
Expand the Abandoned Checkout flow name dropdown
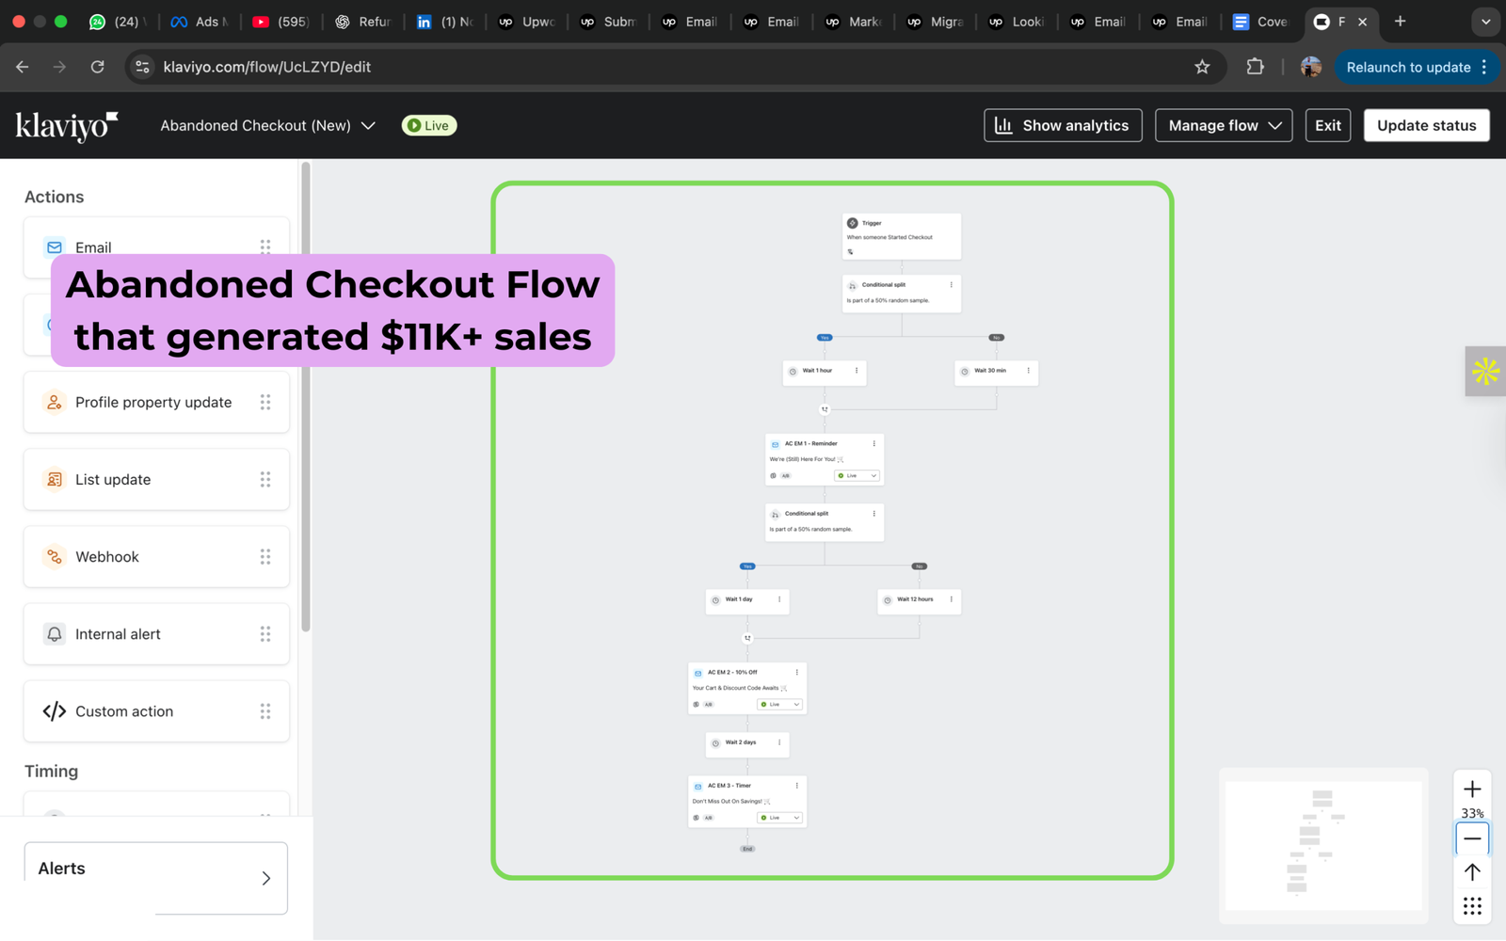click(368, 125)
